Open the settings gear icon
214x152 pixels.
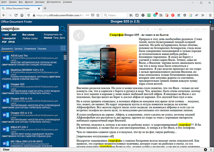[x=205, y=149]
